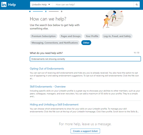
Task: Click the first progress step dot
Action: (30, 11)
